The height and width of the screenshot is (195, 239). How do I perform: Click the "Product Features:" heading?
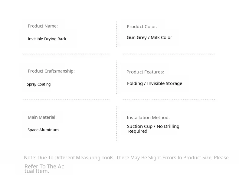click(145, 72)
